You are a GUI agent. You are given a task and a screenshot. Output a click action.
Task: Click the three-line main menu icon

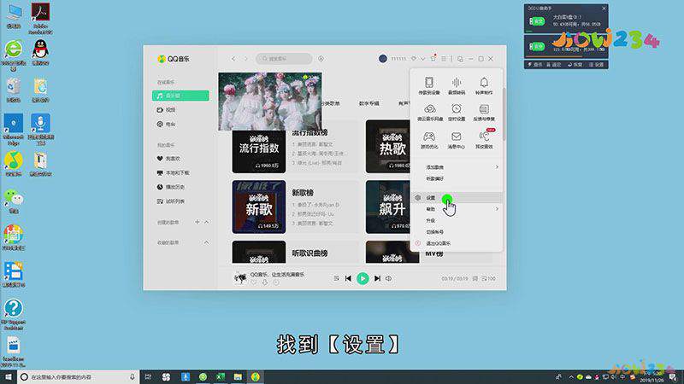[444, 58]
